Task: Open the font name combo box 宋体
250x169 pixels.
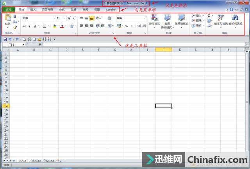Action: (39, 18)
